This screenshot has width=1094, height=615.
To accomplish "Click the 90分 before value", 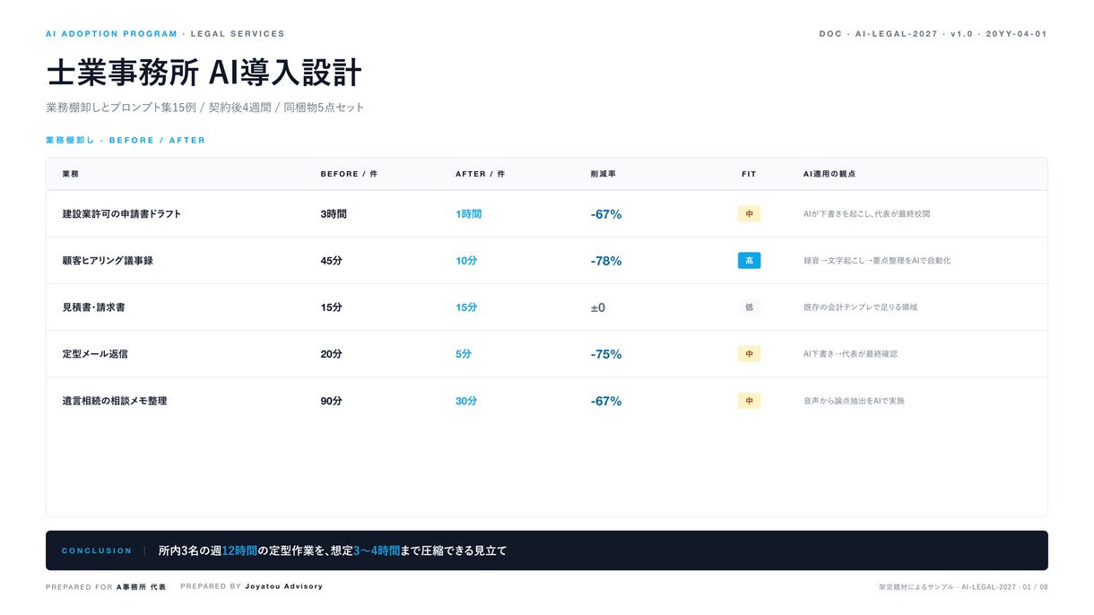I will coord(331,401).
